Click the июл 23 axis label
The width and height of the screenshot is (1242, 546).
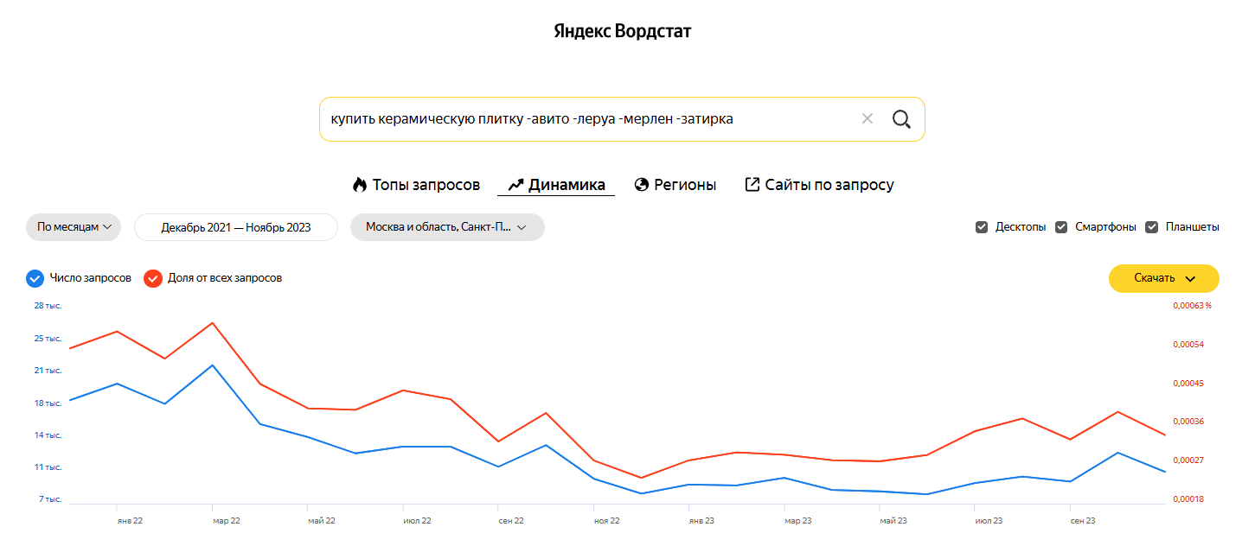tap(988, 521)
